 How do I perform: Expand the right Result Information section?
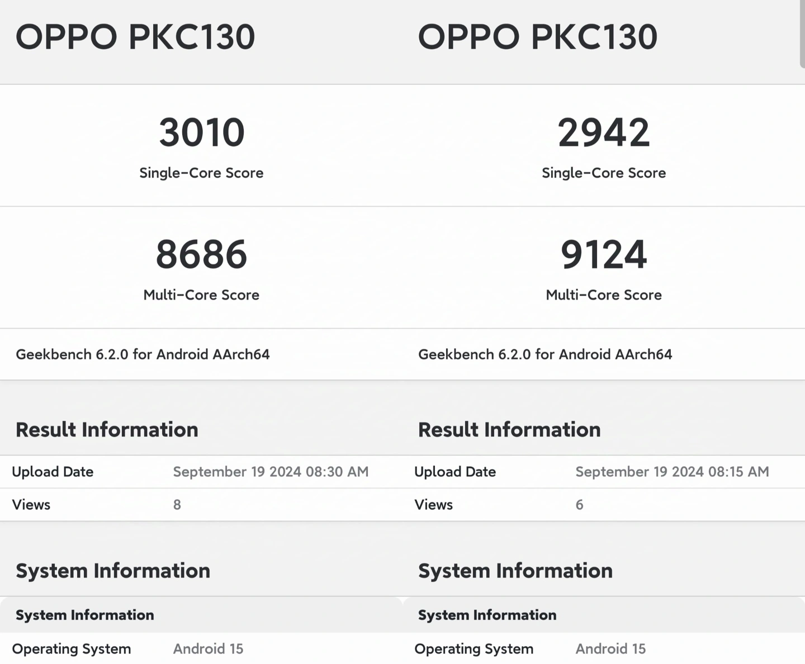(509, 429)
